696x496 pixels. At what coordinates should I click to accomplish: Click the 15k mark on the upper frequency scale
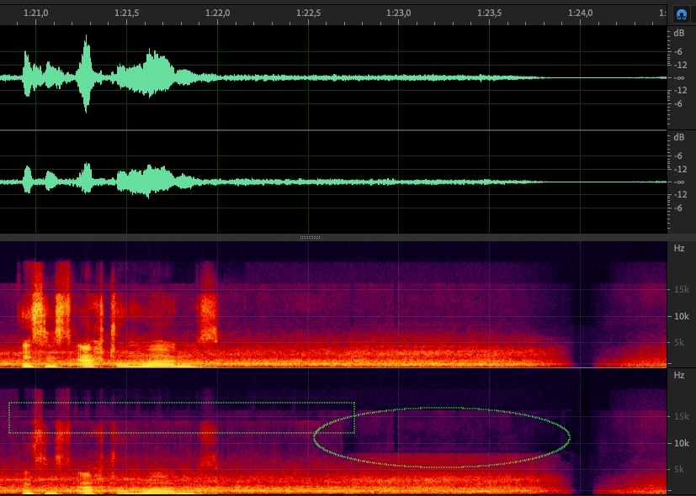click(680, 290)
